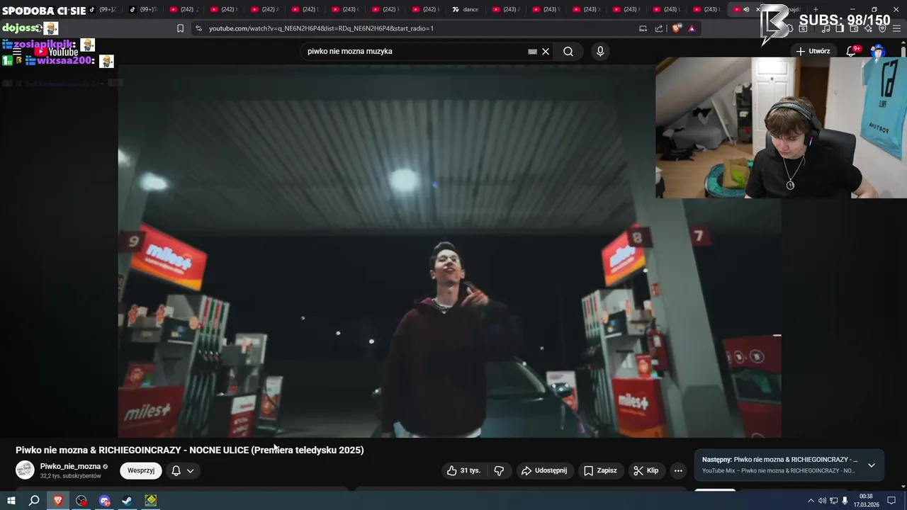Viewport: 907px width, 510px height.
Task: Save the video with Zapisz
Action: pos(600,470)
